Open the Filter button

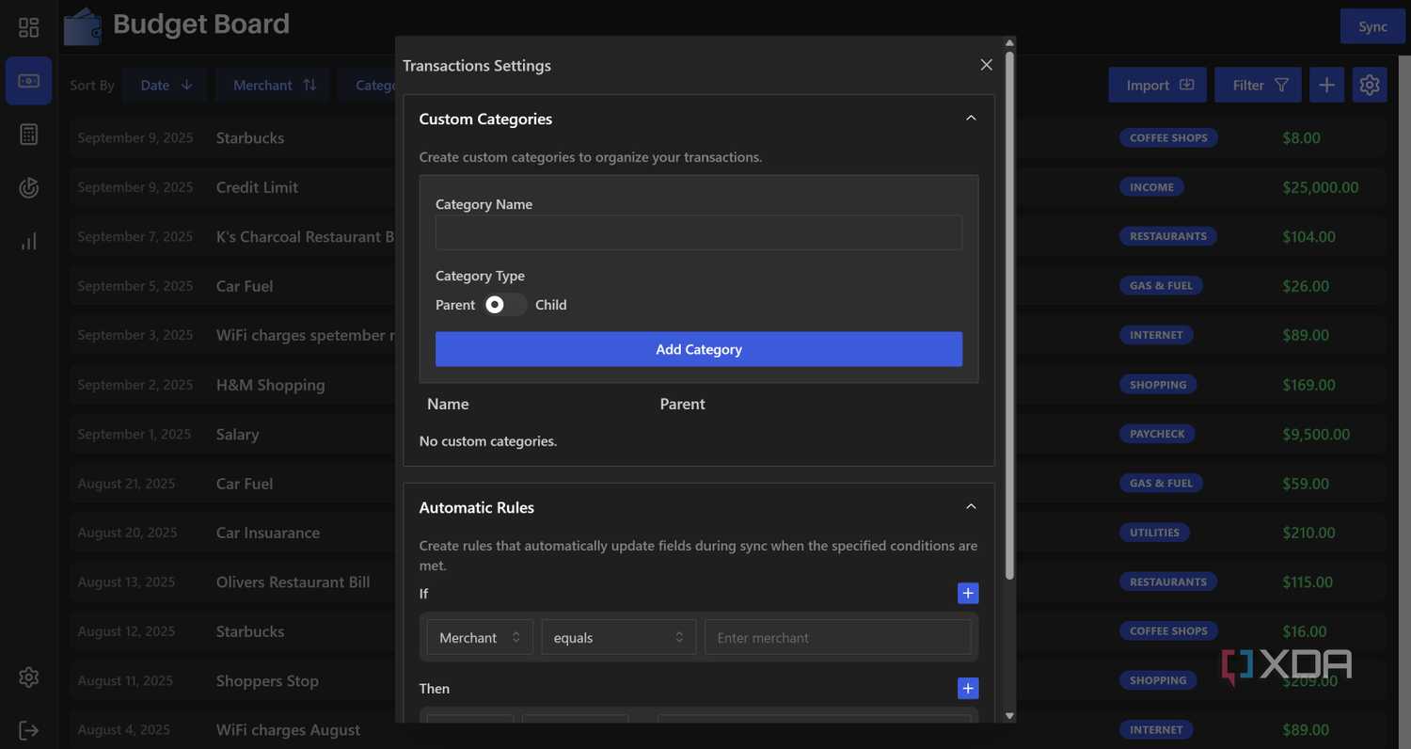point(1258,85)
